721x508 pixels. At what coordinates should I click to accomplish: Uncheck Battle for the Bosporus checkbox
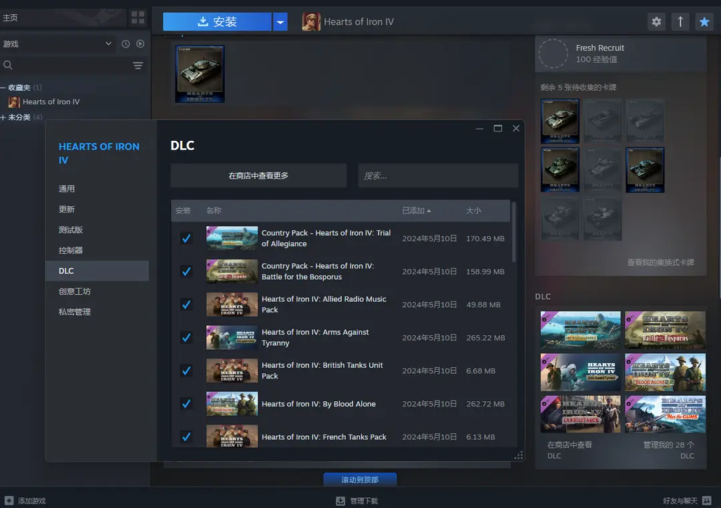pos(186,271)
